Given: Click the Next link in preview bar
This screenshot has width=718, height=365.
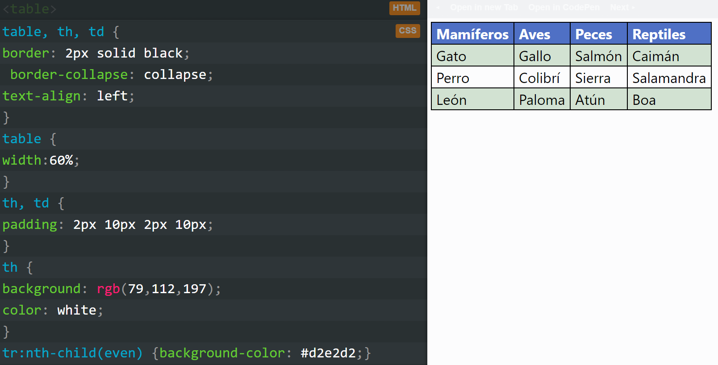Looking at the screenshot, I should [x=622, y=8].
